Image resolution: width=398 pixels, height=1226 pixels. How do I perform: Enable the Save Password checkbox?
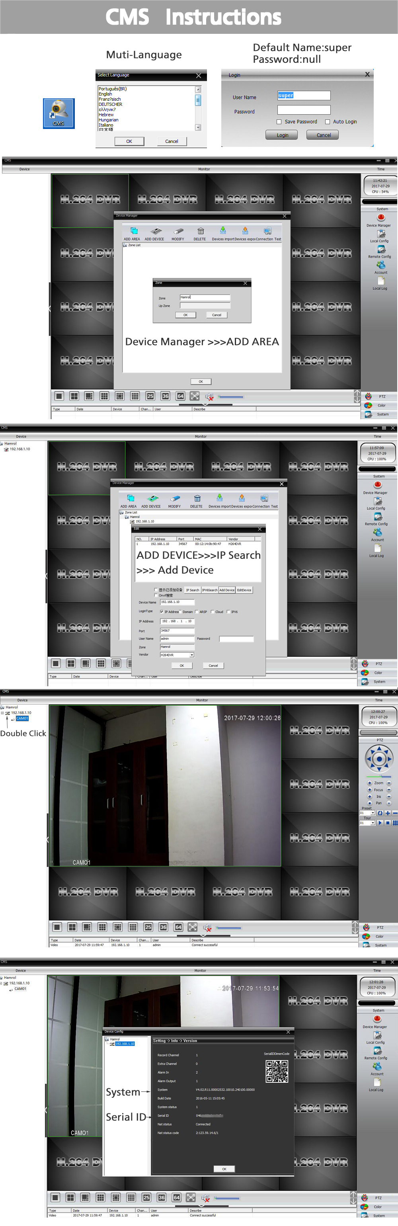pyautogui.click(x=279, y=122)
